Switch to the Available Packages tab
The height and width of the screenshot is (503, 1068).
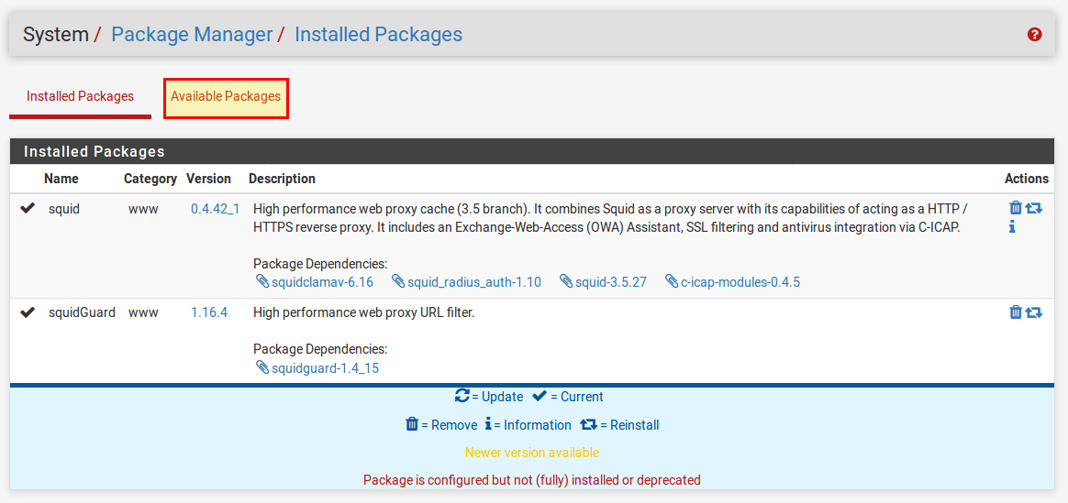(x=226, y=97)
